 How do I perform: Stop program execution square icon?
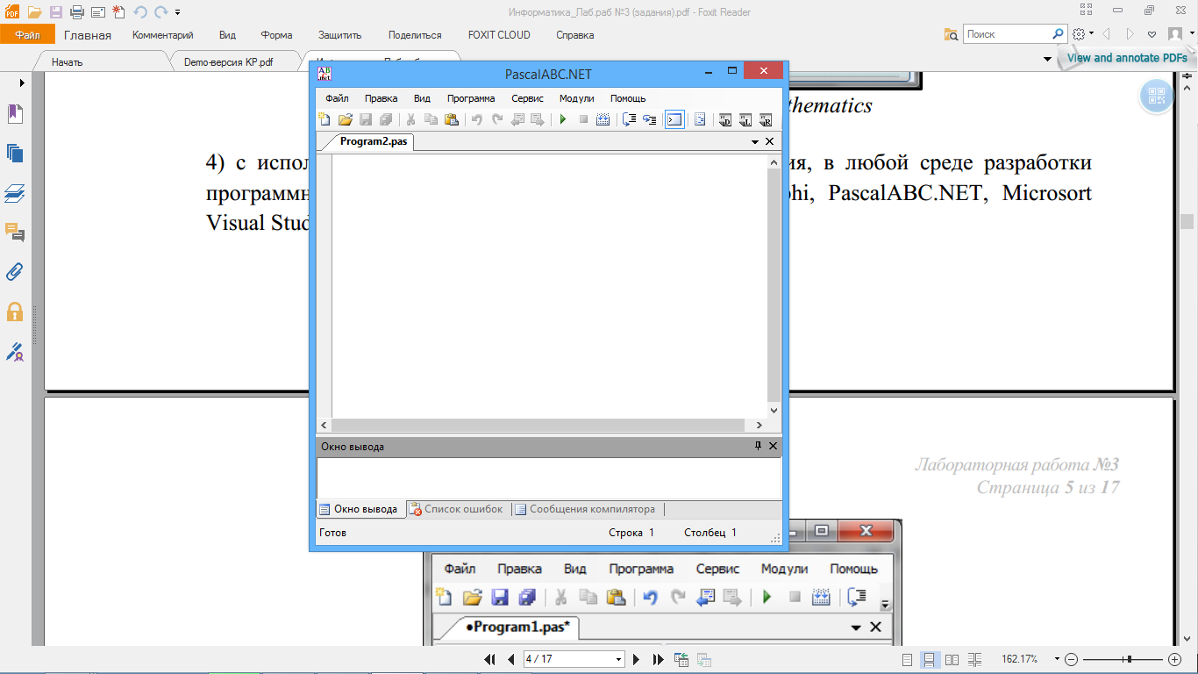tap(582, 119)
